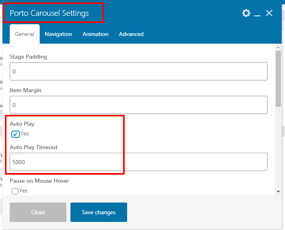
Task: Click the Auto Play Timeout field
Action: point(138,162)
